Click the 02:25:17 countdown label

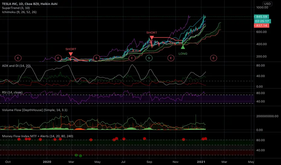262,21
